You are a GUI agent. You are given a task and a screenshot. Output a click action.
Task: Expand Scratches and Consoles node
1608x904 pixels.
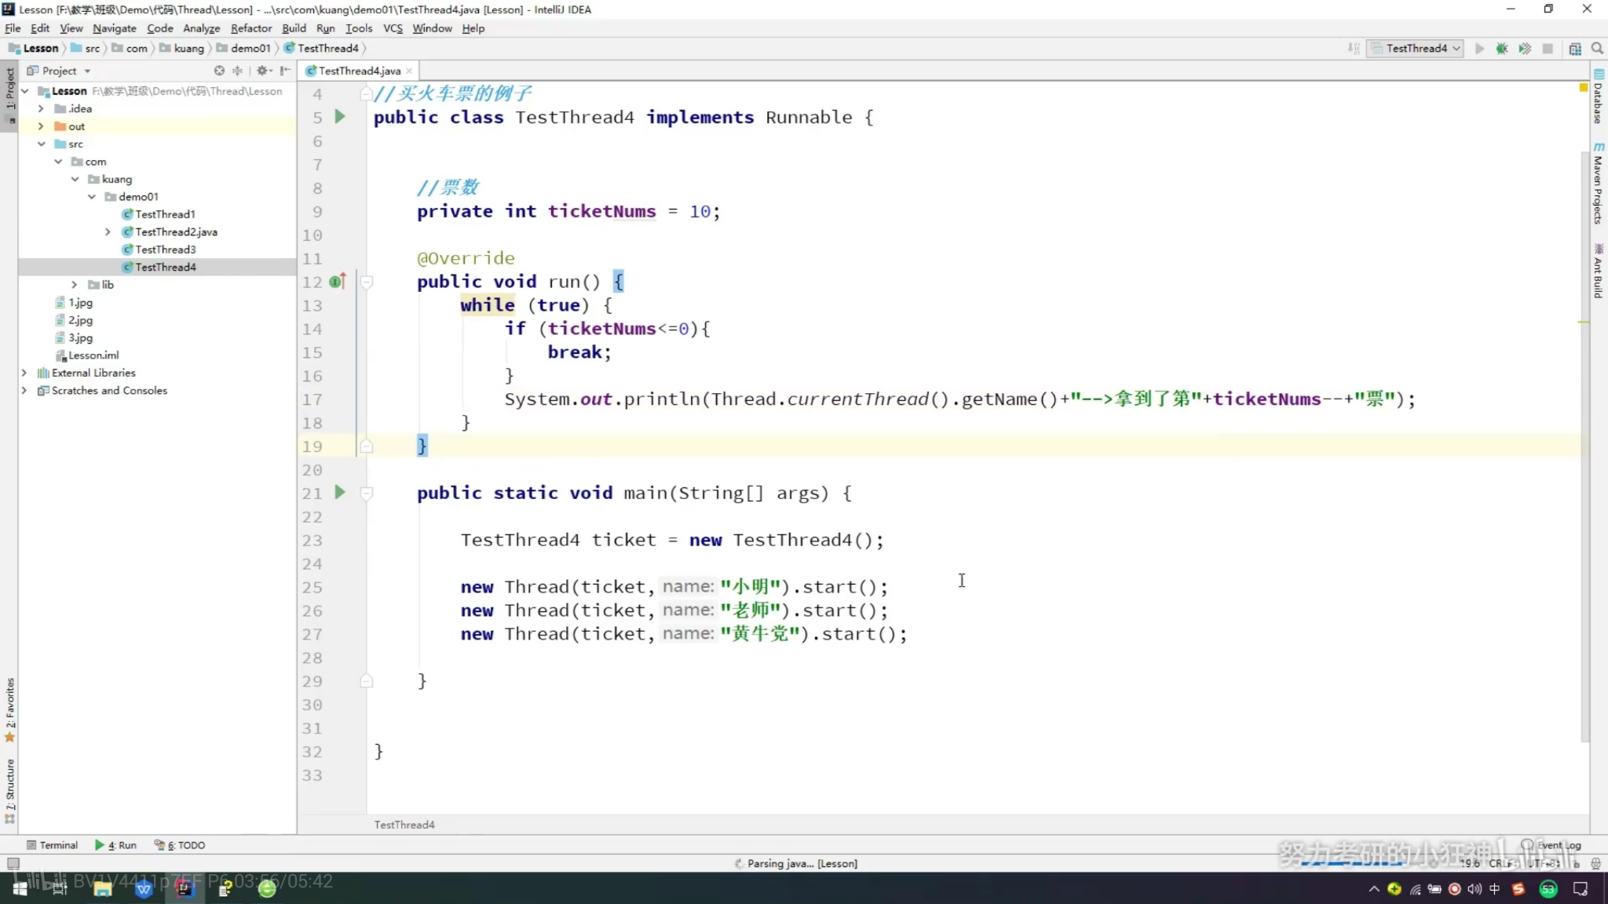click(x=24, y=391)
